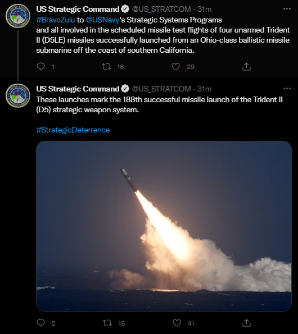Viewport: 298px width, 334px height.
Task: Open the @USNavy mention link
Action: (102, 20)
